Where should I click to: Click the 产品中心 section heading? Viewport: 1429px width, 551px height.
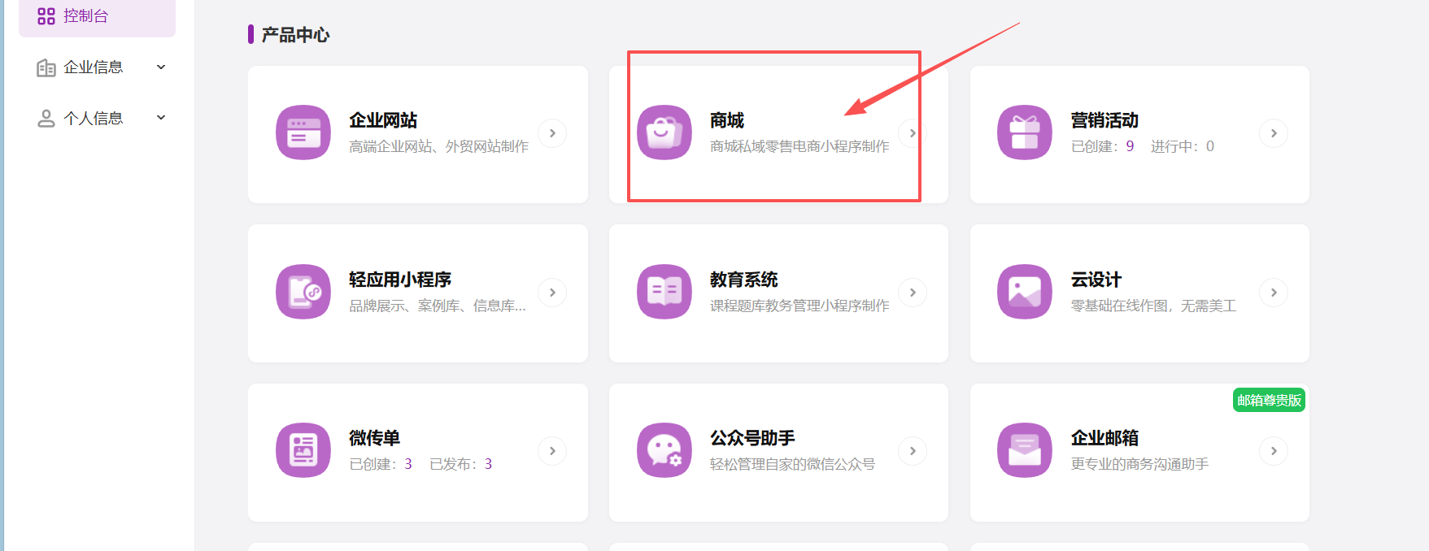point(296,35)
